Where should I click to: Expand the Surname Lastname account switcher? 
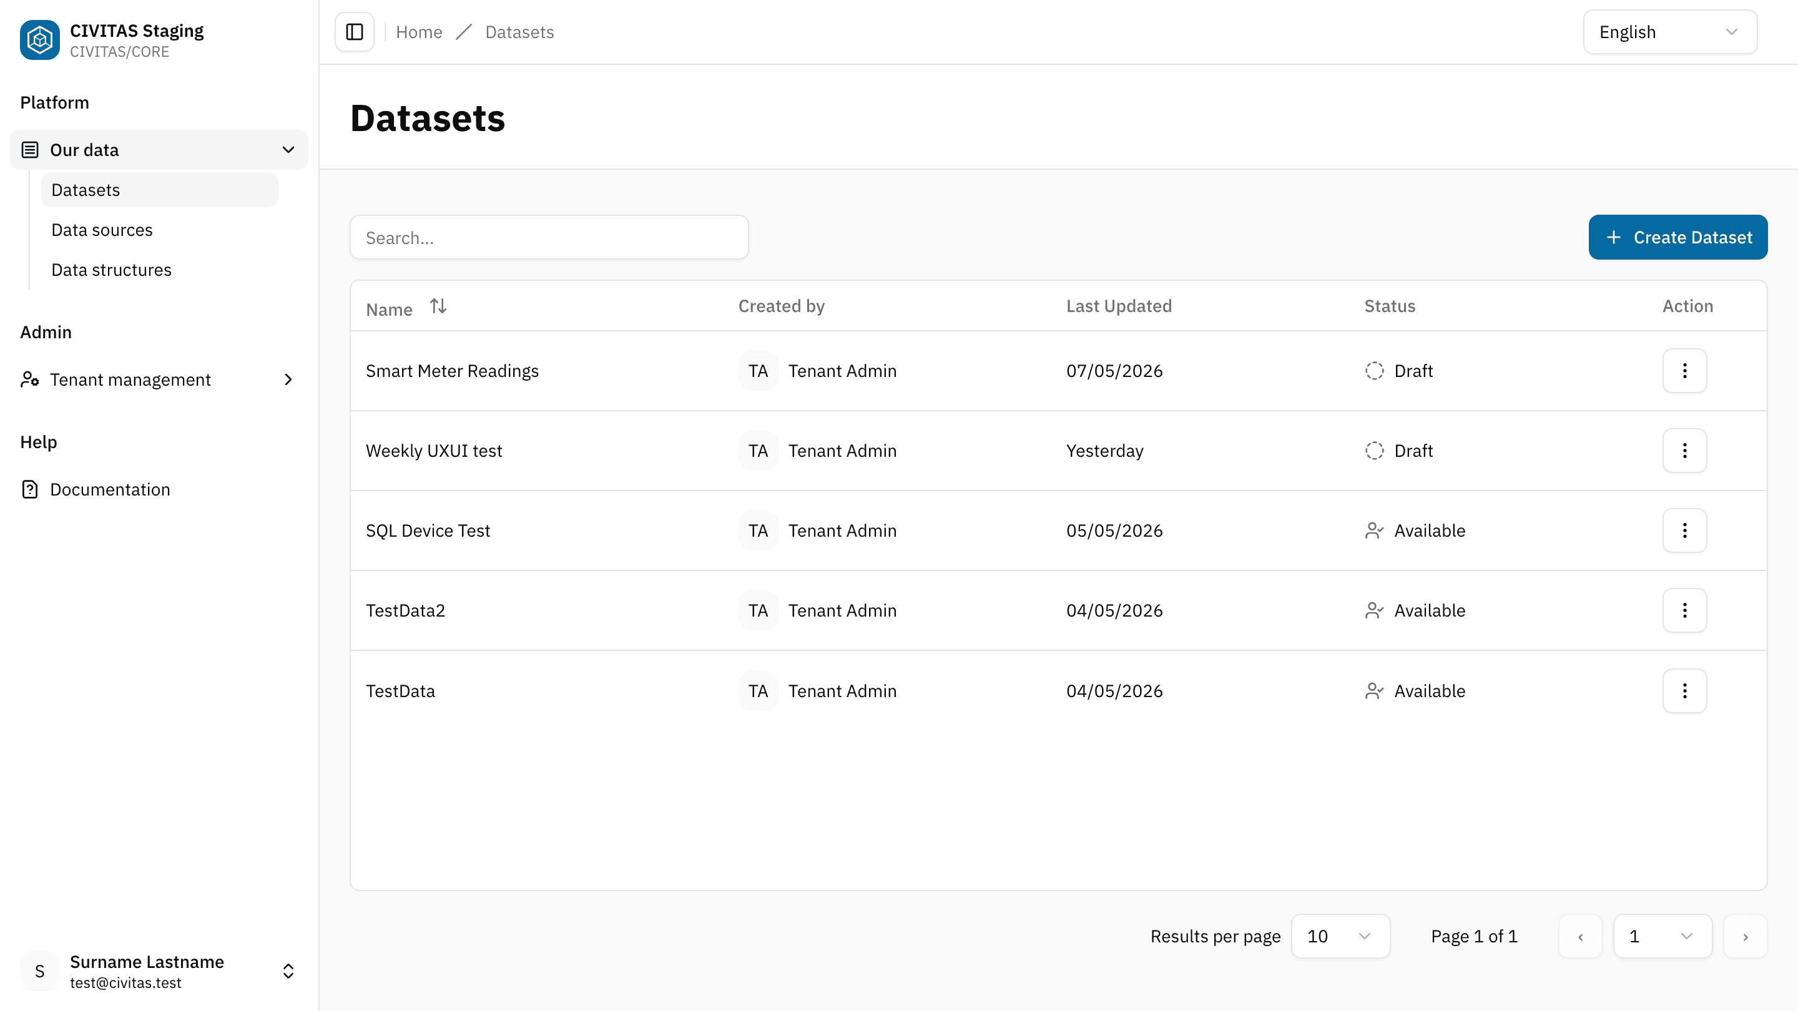(x=288, y=971)
